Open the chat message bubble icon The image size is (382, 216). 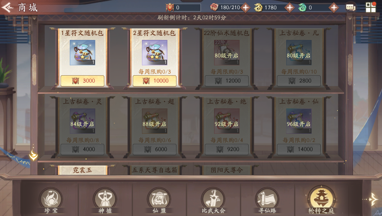tap(351, 7)
